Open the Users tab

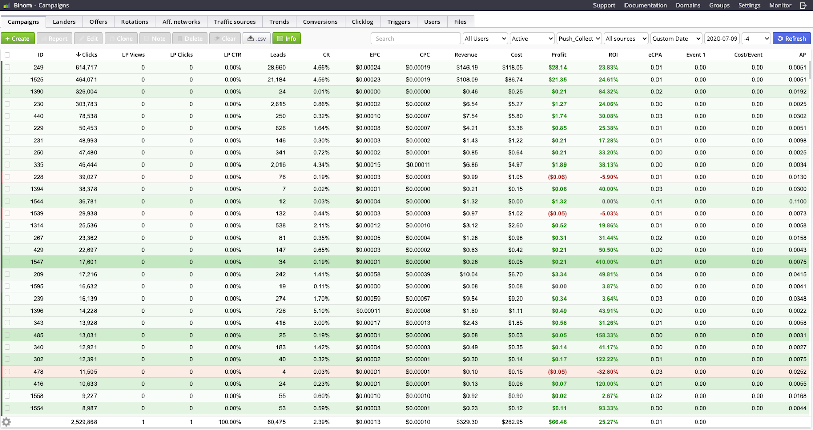pos(432,22)
